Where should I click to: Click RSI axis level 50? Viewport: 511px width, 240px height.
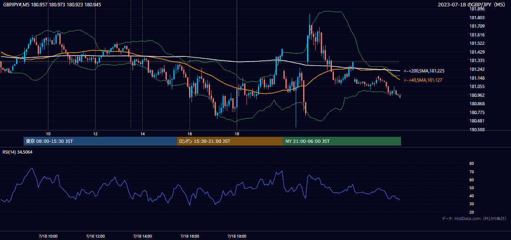point(471,188)
